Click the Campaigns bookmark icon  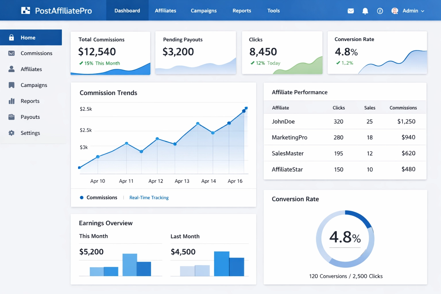[x=11, y=85]
